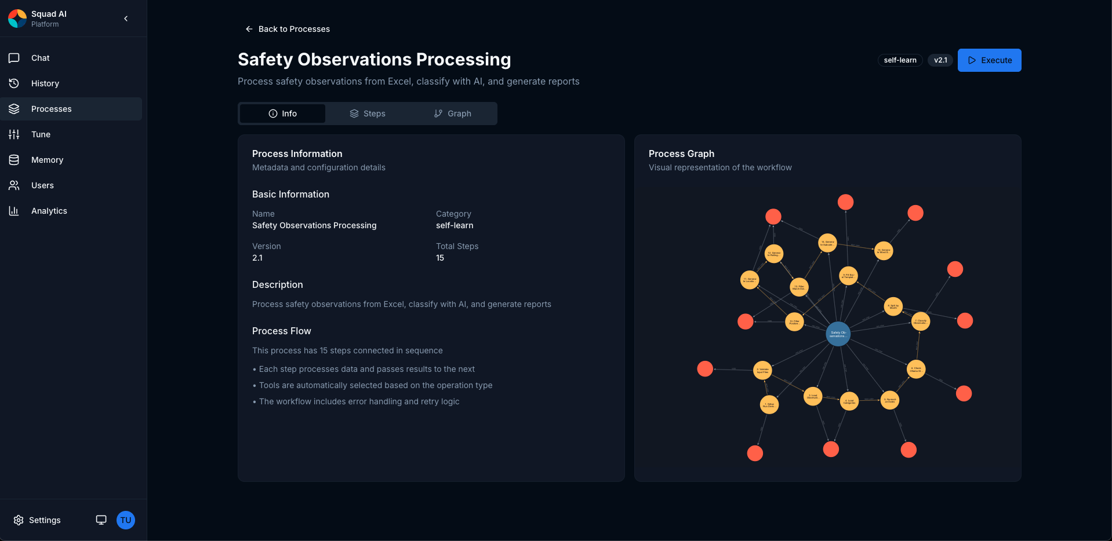Open the Analytics page
Screen dimensions: 1112x541
49,211
